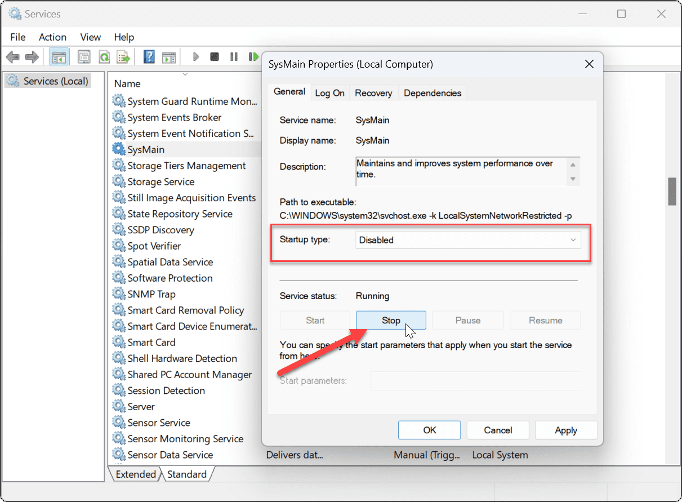Toggle the Show/Hide Console Tree icon
Screen dimensions: 682x502
59,56
